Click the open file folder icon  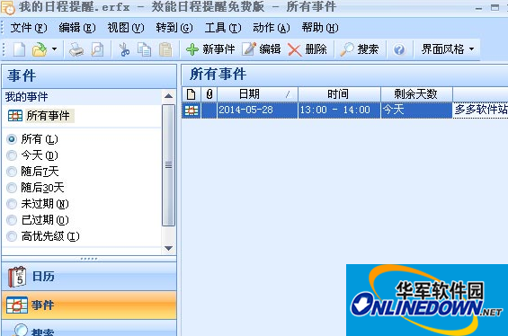click(40, 49)
